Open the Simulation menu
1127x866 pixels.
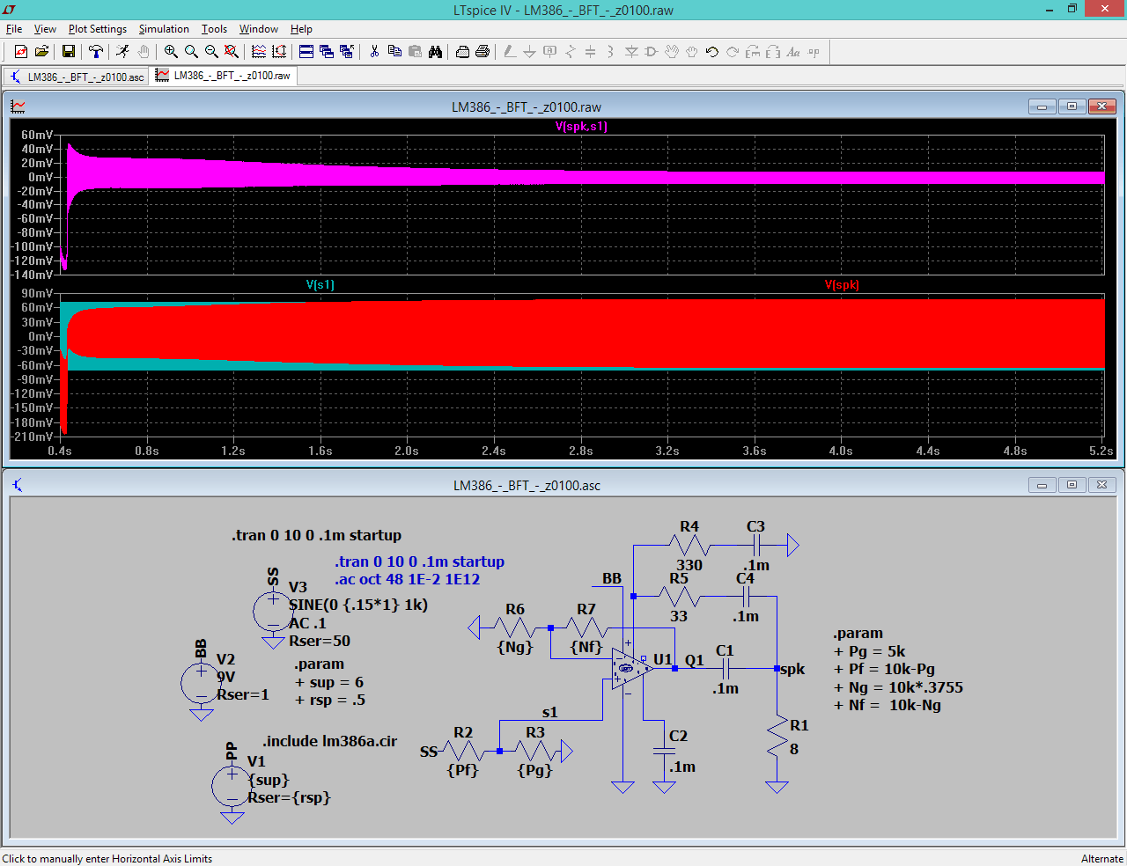164,29
